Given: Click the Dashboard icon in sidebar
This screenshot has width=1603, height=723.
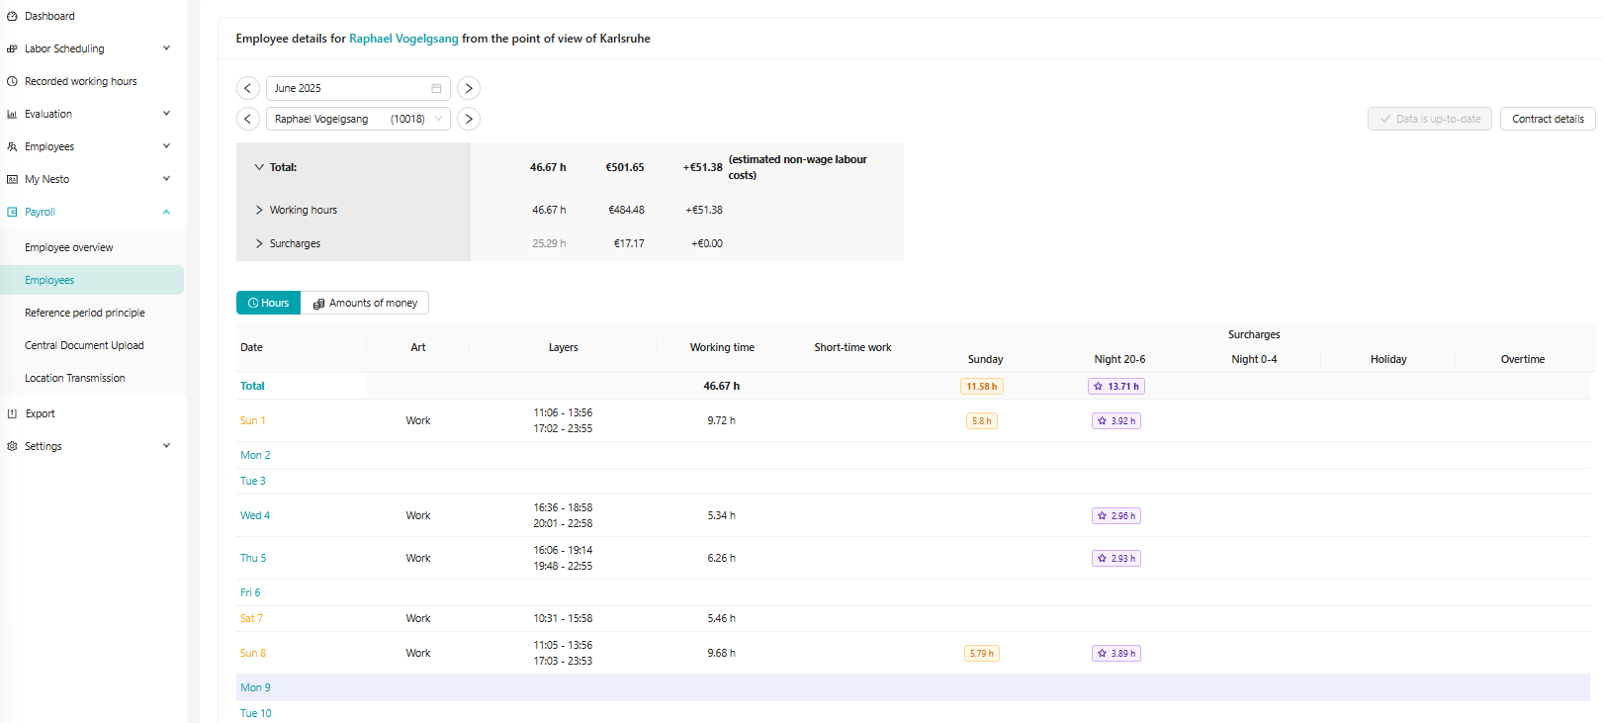Looking at the screenshot, I should coord(12,16).
